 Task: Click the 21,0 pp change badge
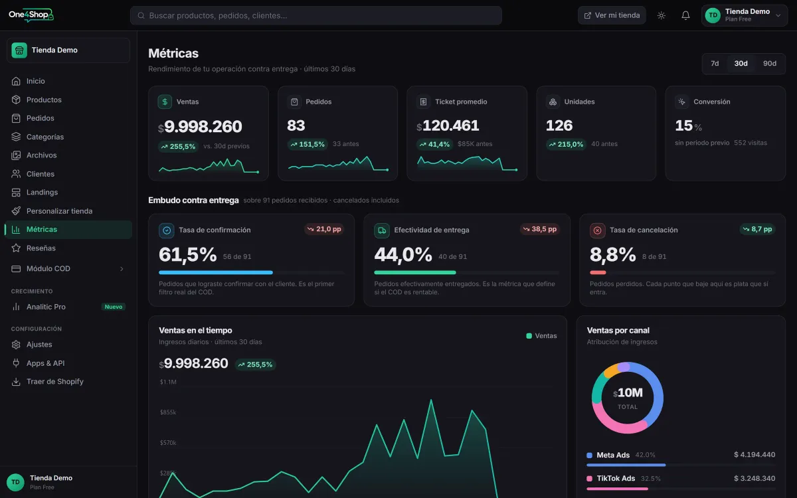[x=324, y=229]
